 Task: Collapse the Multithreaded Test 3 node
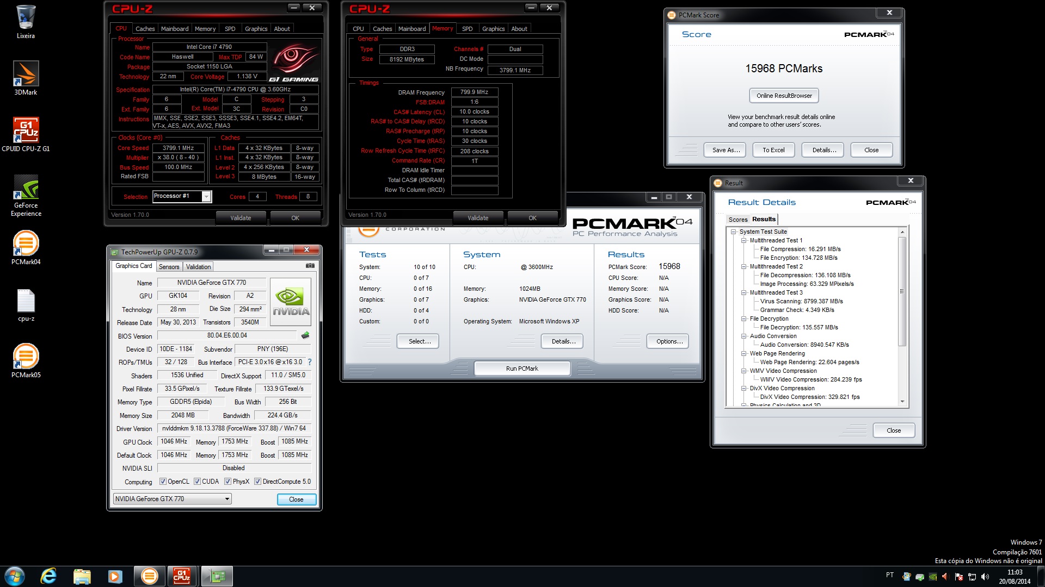coord(743,293)
